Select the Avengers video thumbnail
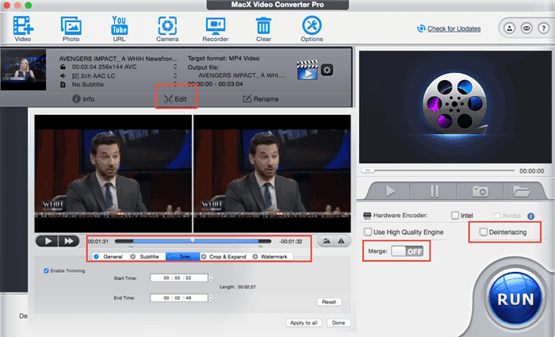The height and width of the screenshot is (337, 555). coord(23,70)
